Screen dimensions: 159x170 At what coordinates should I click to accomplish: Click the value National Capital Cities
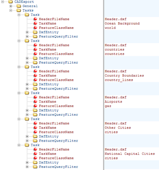pos(130,154)
